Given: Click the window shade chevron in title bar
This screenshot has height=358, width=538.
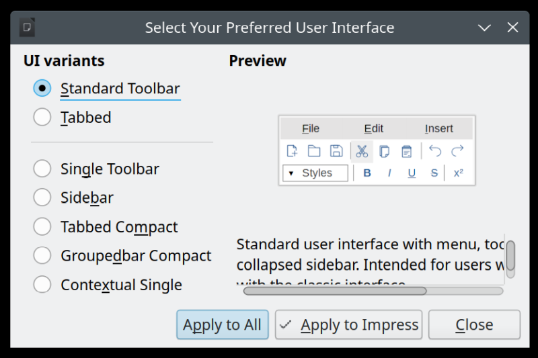Looking at the screenshot, I should (484, 28).
